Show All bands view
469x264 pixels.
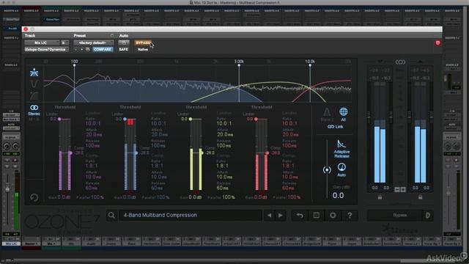click(343, 114)
